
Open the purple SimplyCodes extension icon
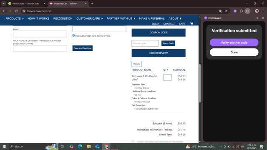pyautogui.click(x=235, y=11)
